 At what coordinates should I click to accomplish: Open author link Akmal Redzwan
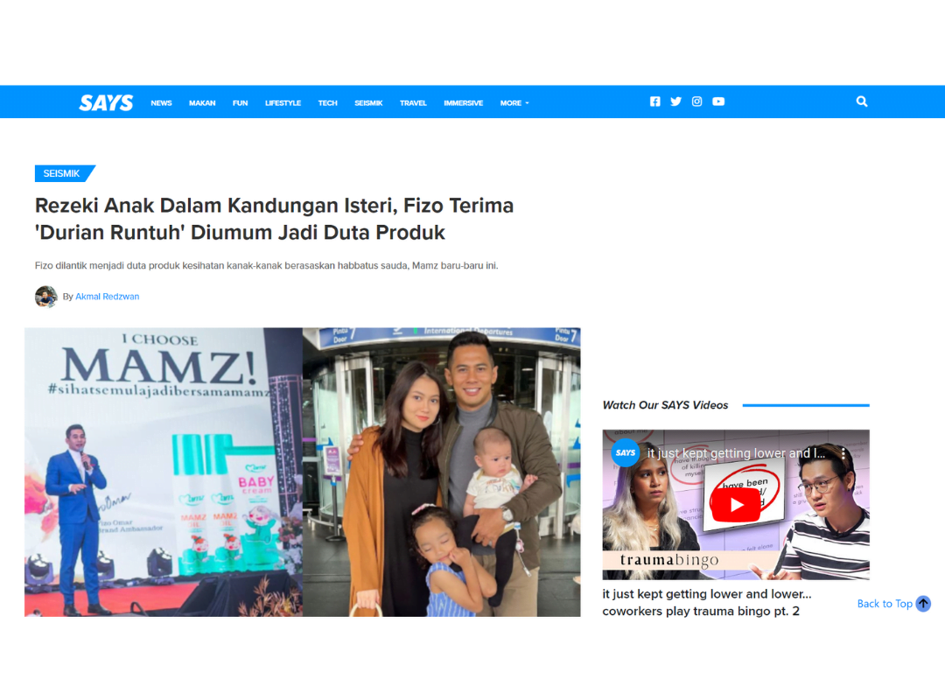108,297
